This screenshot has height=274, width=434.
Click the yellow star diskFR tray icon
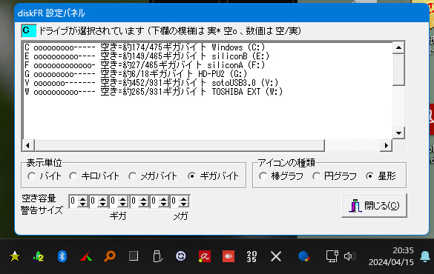click(x=15, y=257)
